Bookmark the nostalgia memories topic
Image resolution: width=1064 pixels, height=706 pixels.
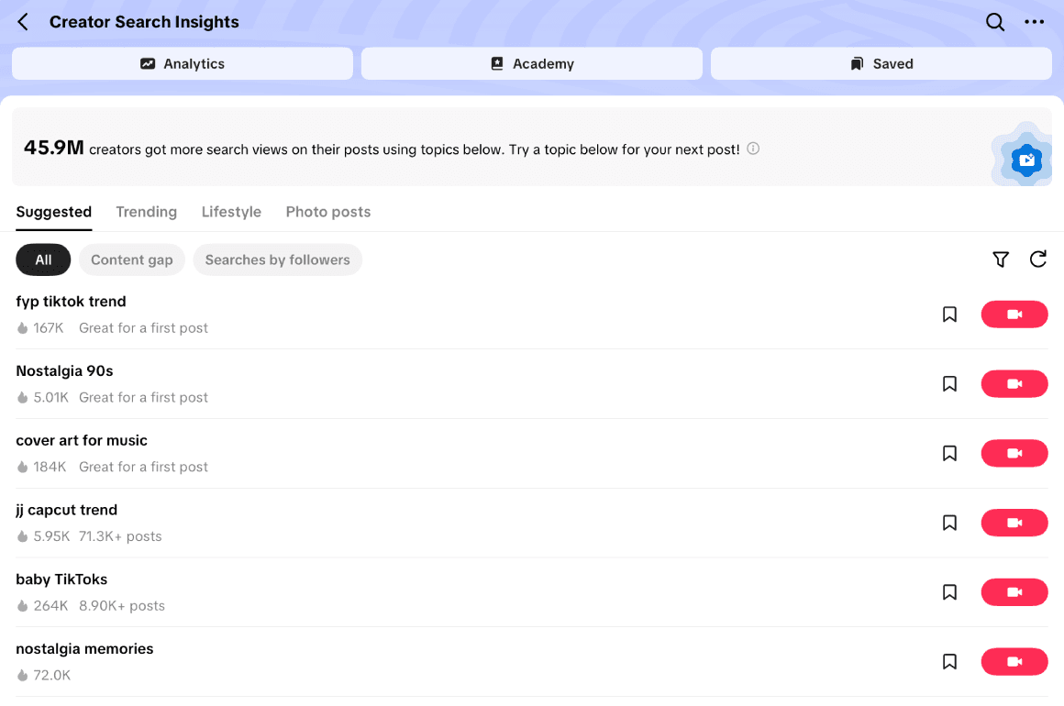pyautogui.click(x=949, y=662)
